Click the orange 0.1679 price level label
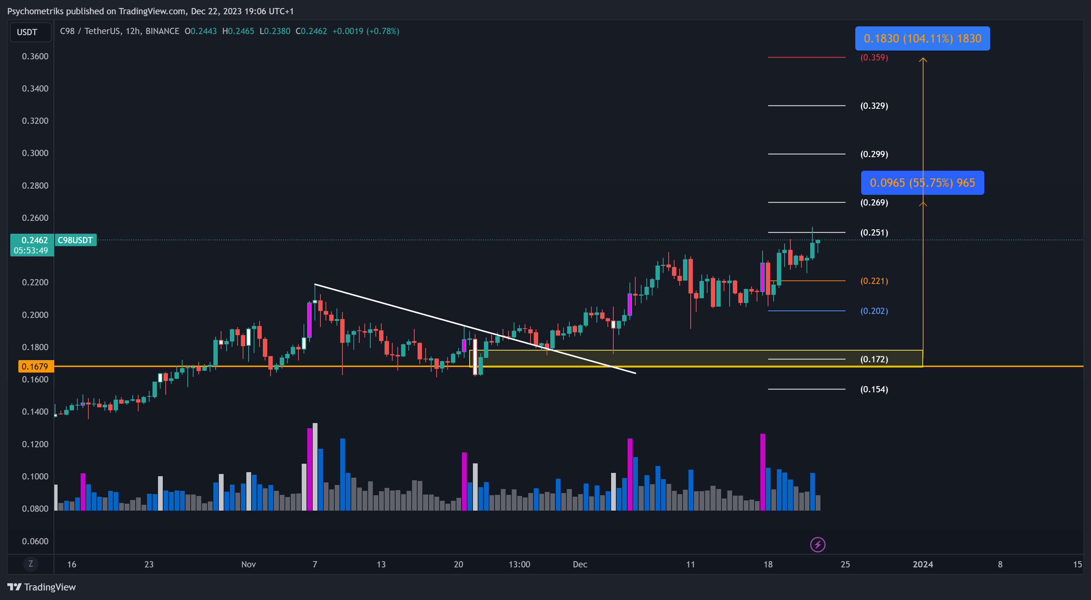The width and height of the screenshot is (1091, 600). pyautogui.click(x=36, y=366)
